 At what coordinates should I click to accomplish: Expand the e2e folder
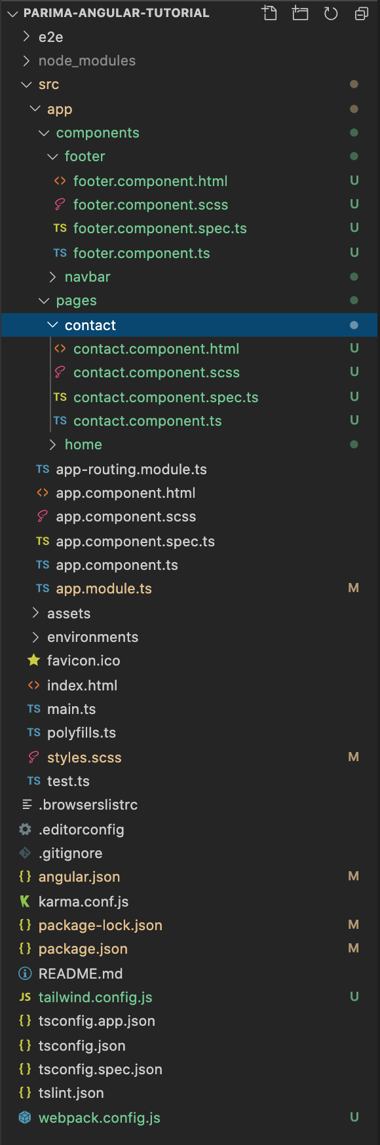[x=26, y=37]
